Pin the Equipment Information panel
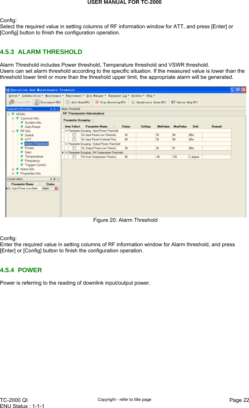249x408 pixels. (54, 109)
